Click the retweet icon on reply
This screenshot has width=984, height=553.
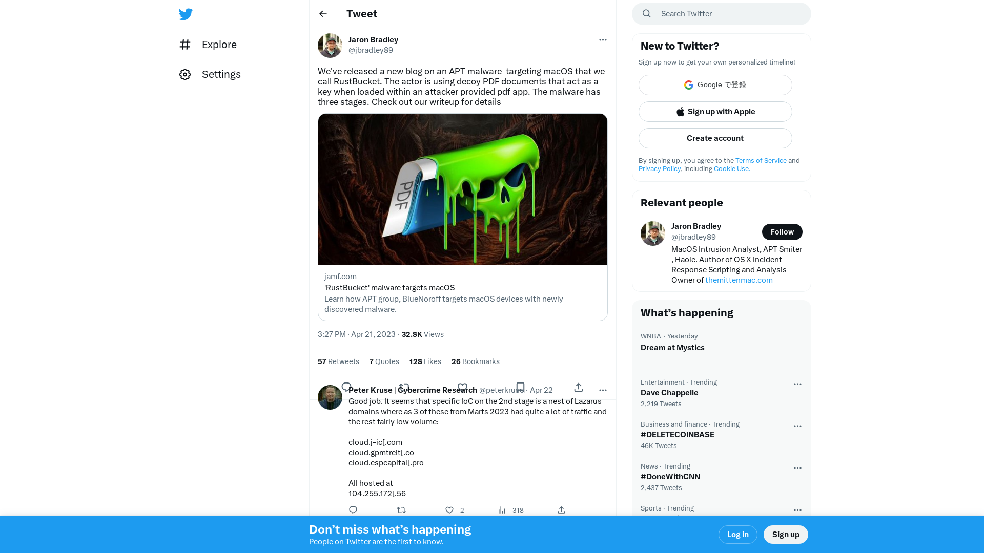401,510
